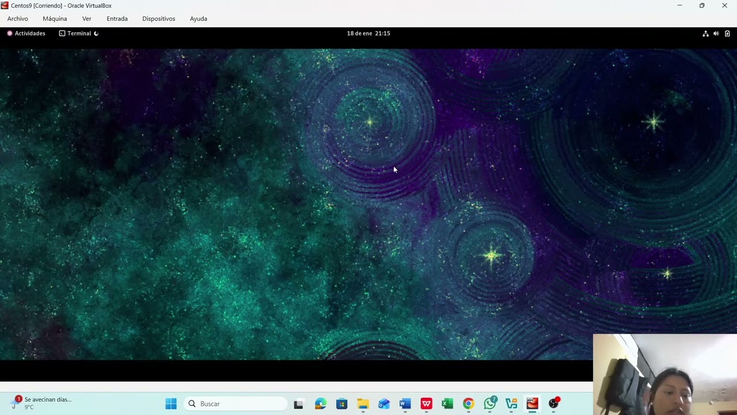Open Google Chrome from taskbar
The image size is (737, 415).
469,403
